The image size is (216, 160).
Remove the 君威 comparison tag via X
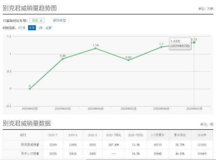(x=41, y=21)
